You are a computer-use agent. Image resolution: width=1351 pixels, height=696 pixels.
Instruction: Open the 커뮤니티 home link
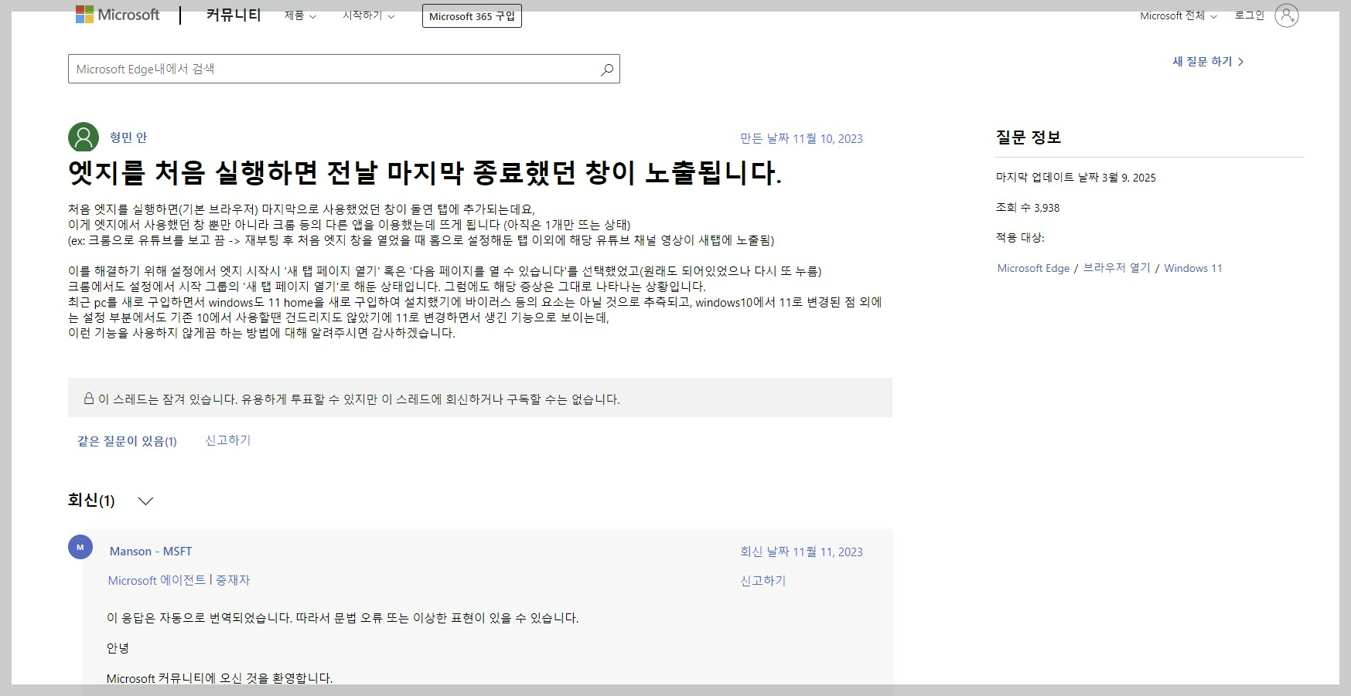(x=234, y=15)
